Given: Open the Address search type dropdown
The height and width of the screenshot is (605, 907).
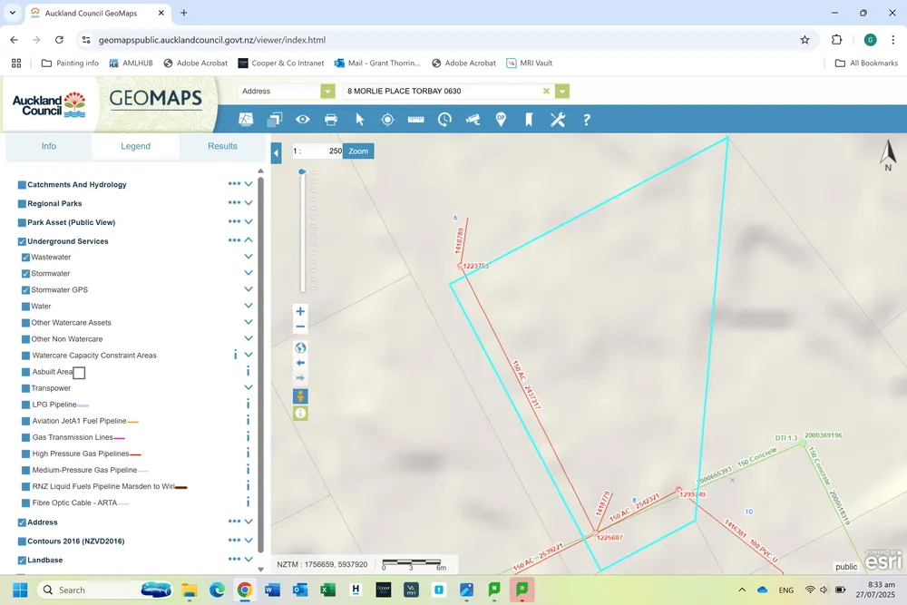Looking at the screenshot, I should (328, 91).
